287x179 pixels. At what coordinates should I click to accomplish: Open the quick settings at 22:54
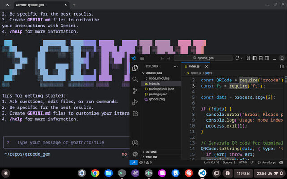[x=270, y=173]
